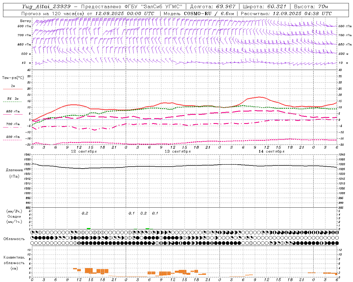Click the Высота: 70м field

(311, 7)
